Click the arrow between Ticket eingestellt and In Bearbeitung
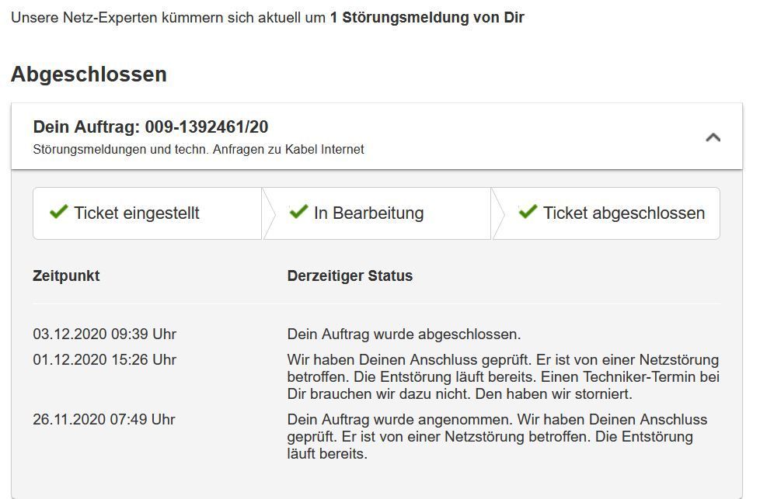 point(268,212)
